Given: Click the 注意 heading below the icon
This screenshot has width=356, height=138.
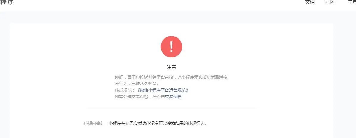Looking at the screenshot, I should point(171,68).
